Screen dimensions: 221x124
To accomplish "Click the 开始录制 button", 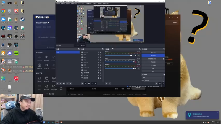I will (x=153, y=62).
